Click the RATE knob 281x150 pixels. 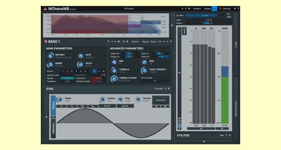tap(81, 56)
